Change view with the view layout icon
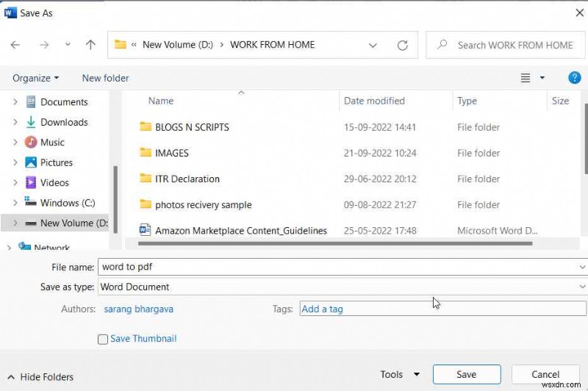 click(526, 78)
